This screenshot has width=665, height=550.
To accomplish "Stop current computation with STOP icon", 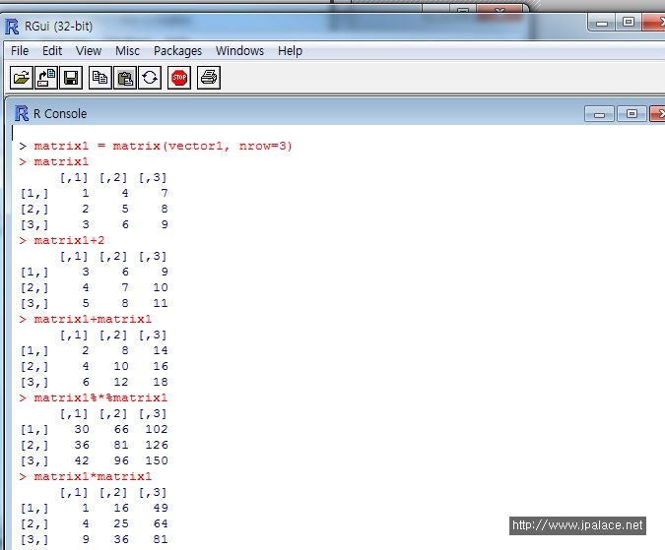I will (179, 78).
